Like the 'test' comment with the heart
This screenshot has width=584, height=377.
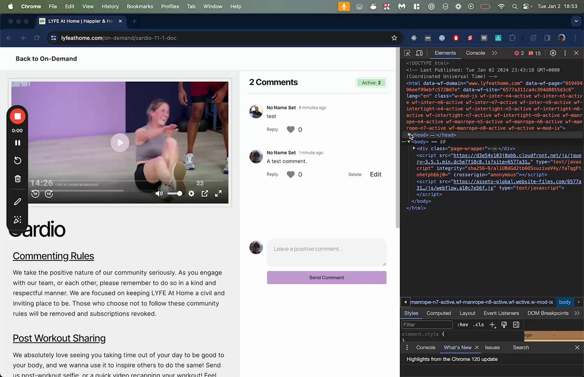point(291,129)
